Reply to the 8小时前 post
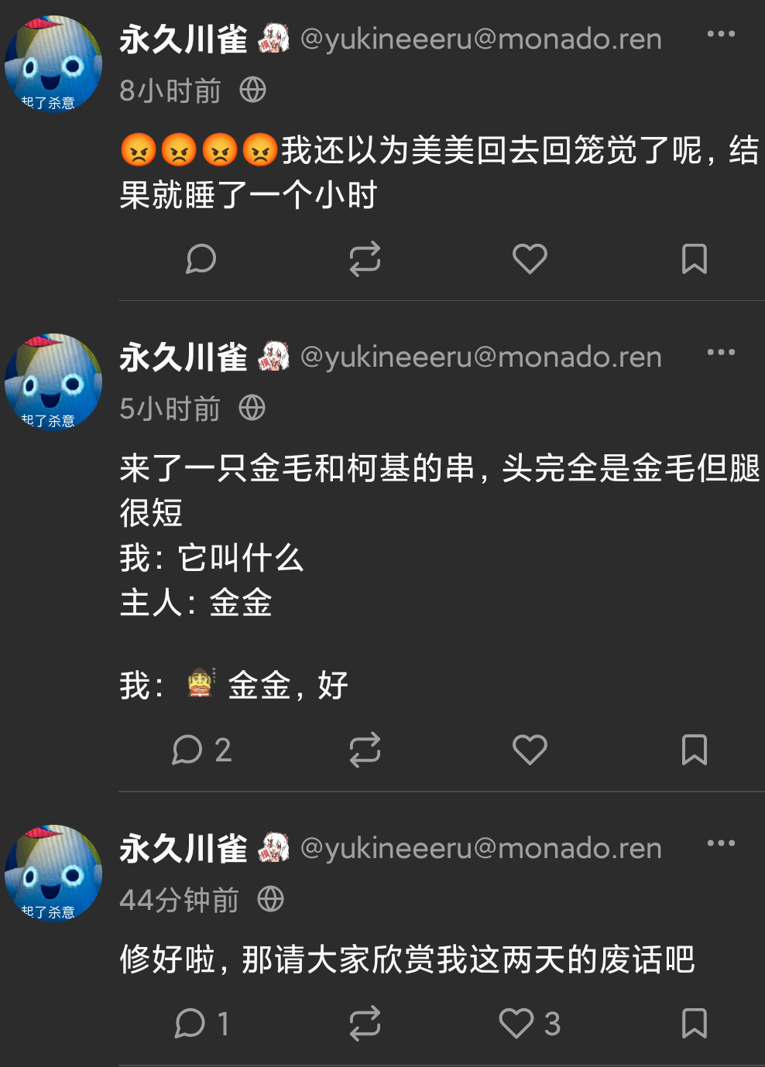 [201, 259]
